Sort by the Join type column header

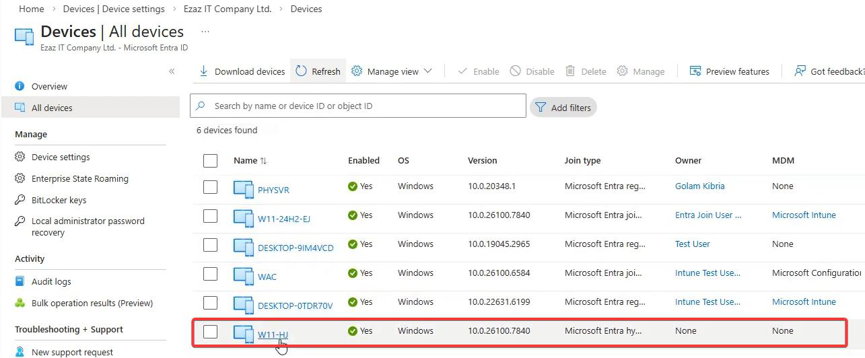coord(582,160)
